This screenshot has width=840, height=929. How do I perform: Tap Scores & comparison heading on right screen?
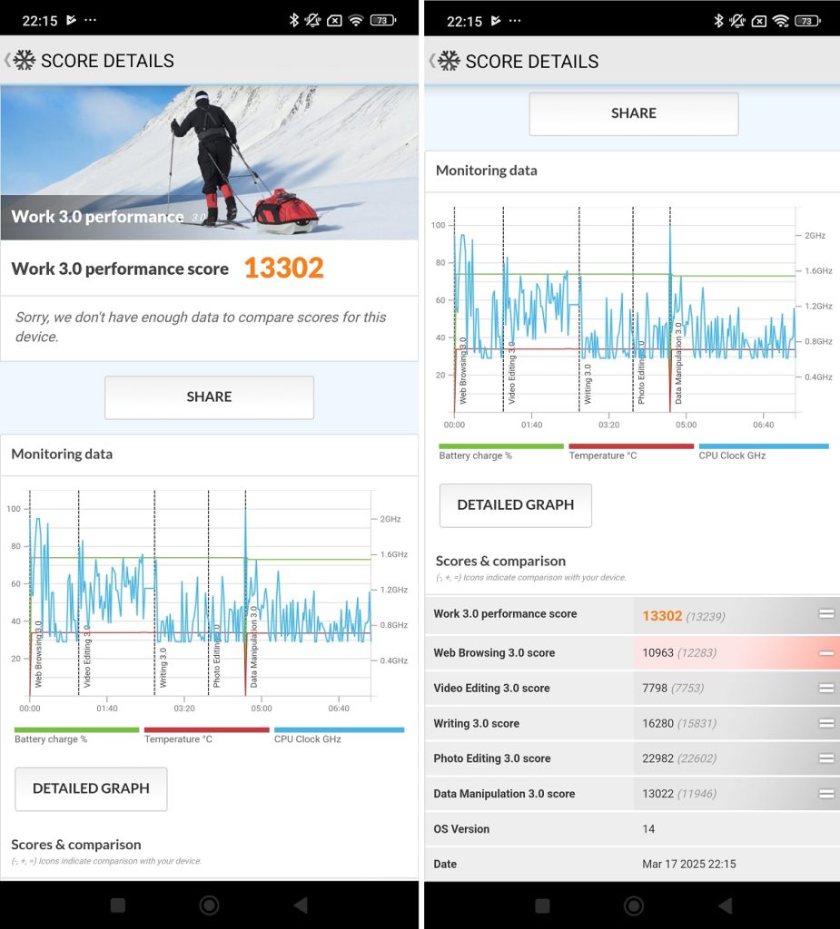(500, 561)
